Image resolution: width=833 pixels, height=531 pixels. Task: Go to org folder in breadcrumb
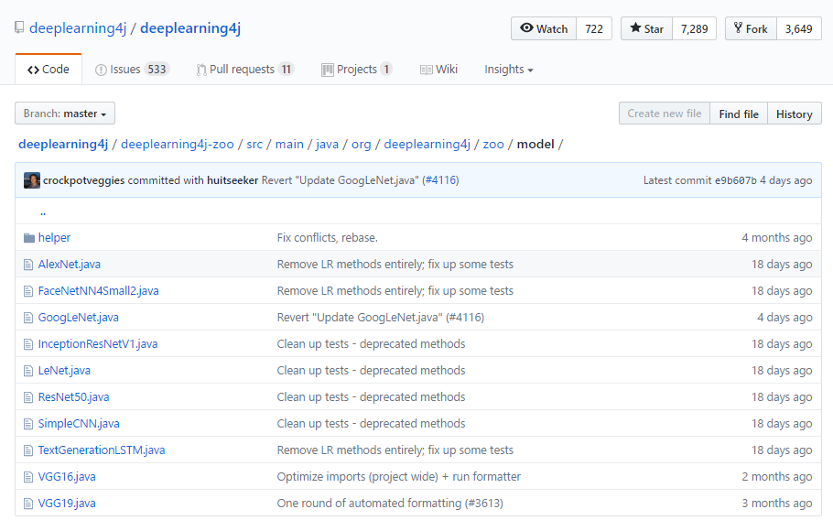[x=362, y=144]
